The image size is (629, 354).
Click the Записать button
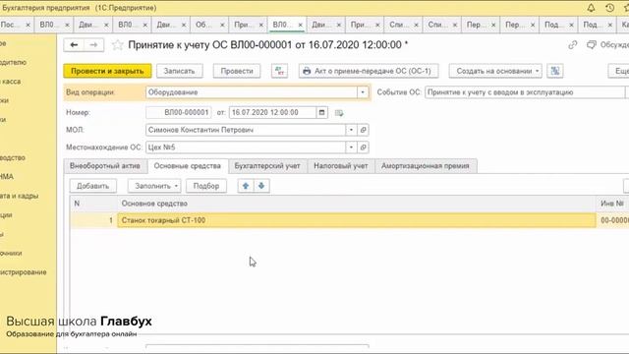point(179,71)
